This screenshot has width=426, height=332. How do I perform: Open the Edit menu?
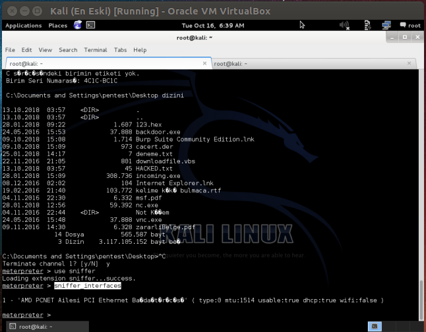click(26, 50)
